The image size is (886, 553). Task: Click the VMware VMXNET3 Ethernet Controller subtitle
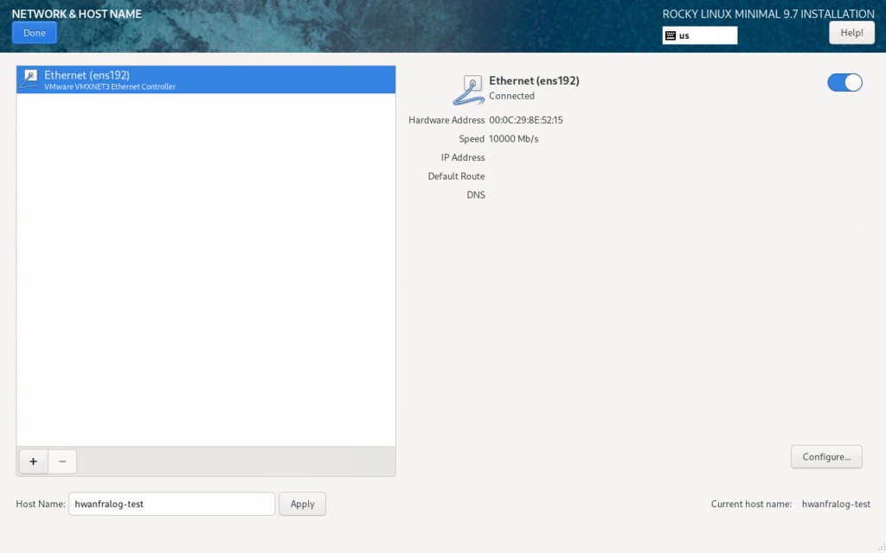click(110, 87)
